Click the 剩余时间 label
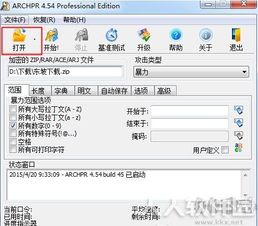258x226 pixels. click(x=146, y=217)
